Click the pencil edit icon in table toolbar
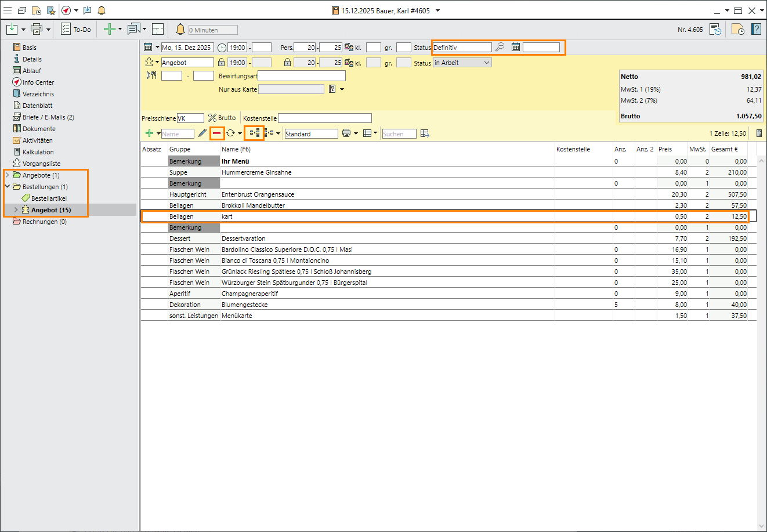767x532 pixels. coord(202,133)
